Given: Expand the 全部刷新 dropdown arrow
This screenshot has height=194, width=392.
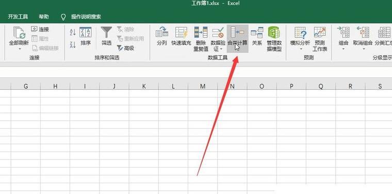Looking at the screenshot, I should pyautogui.click(x=19, y=48).
